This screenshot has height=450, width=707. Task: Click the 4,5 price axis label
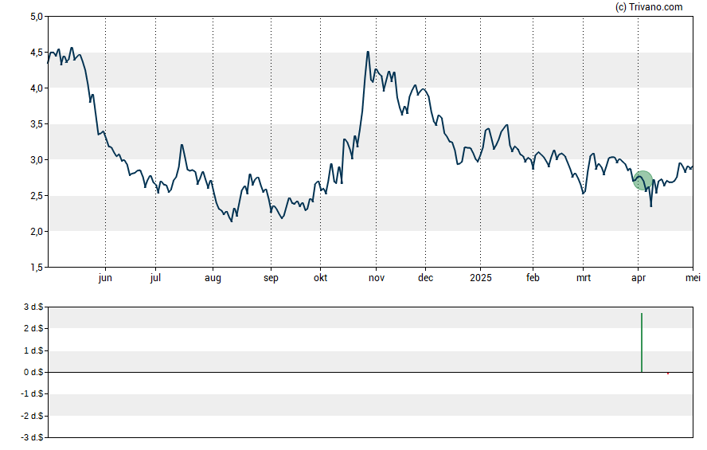pyautogui.click(x=37, y=53)
